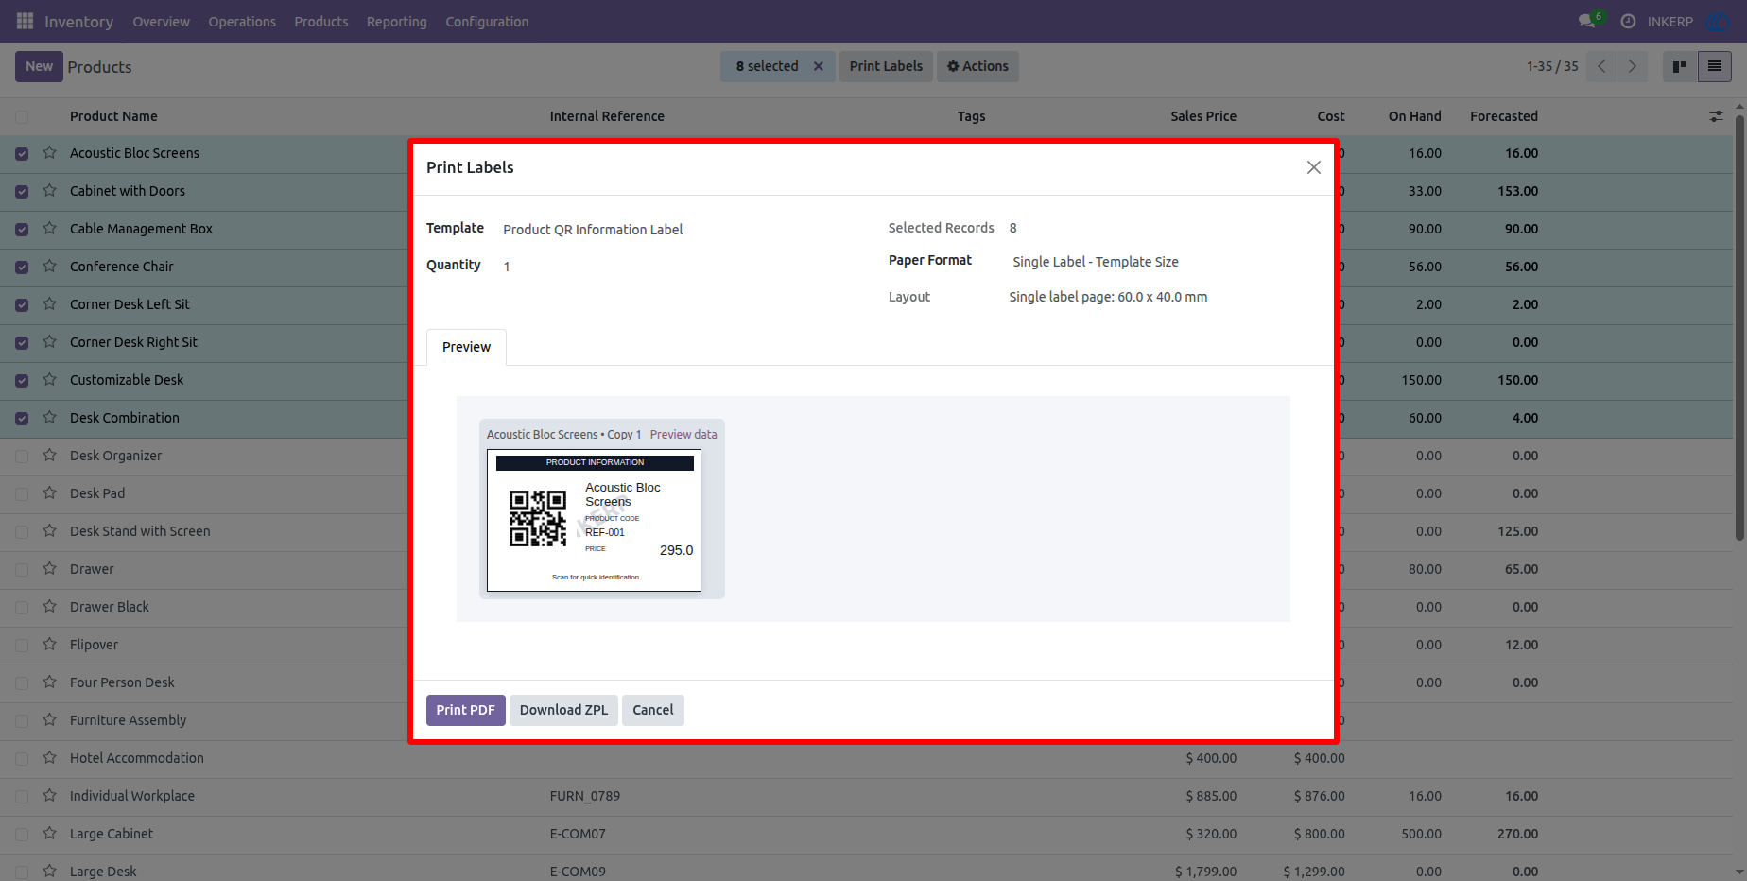Switch to kanban view
This screenshot has height=881, width=1747.
(x=1680, y=66)
